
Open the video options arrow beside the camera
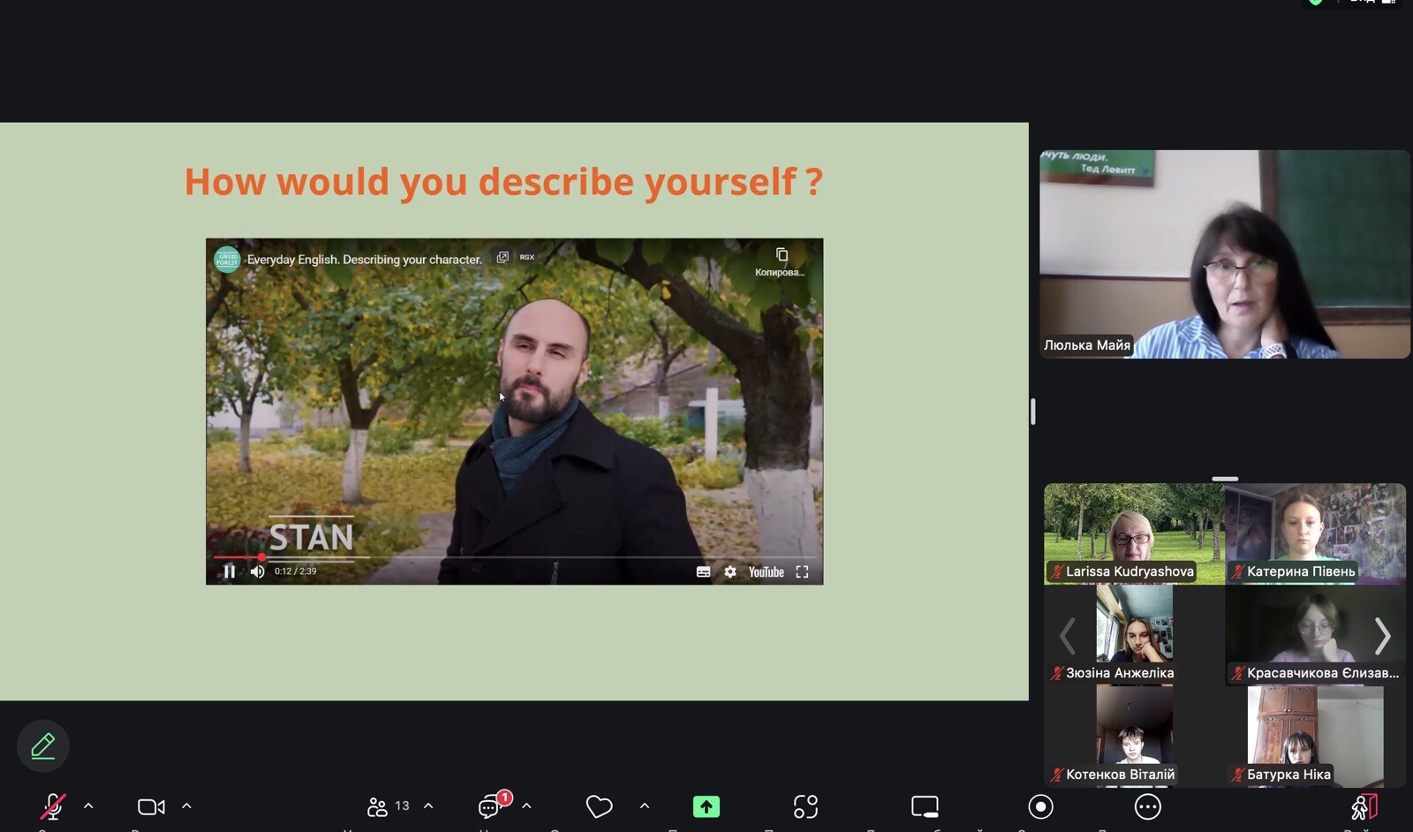[x=186, y=806]
